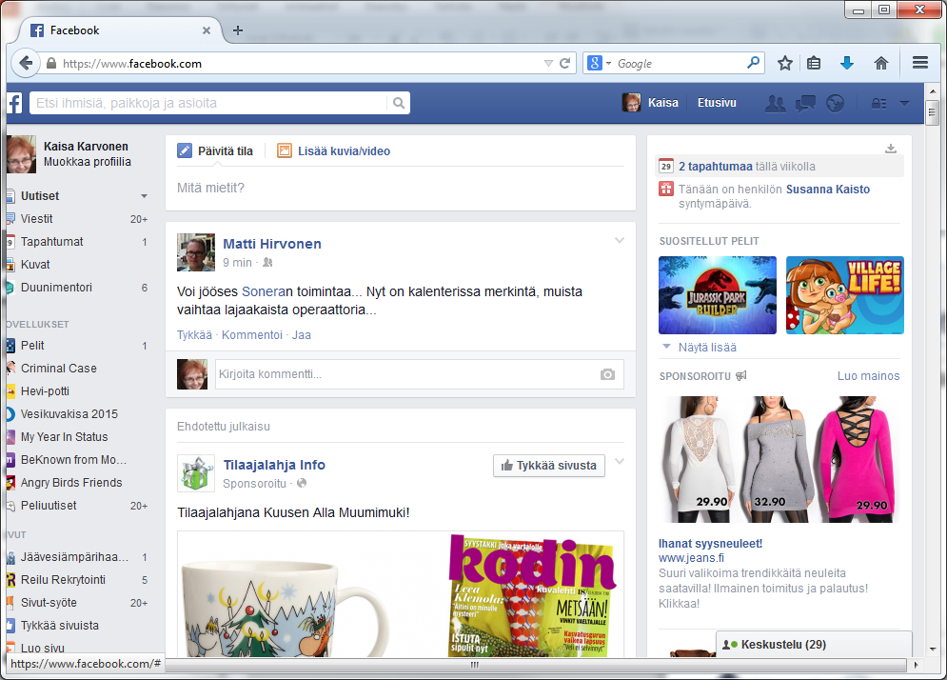
Task: Open Muokkaa profiilia link
Action: click(87, 162)
